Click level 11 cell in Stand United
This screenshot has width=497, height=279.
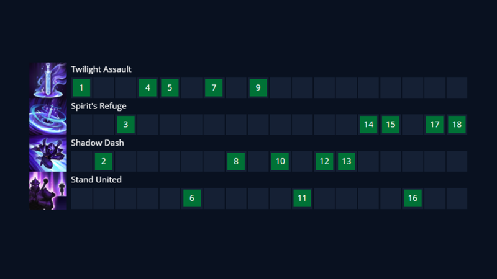pos(303,198)
